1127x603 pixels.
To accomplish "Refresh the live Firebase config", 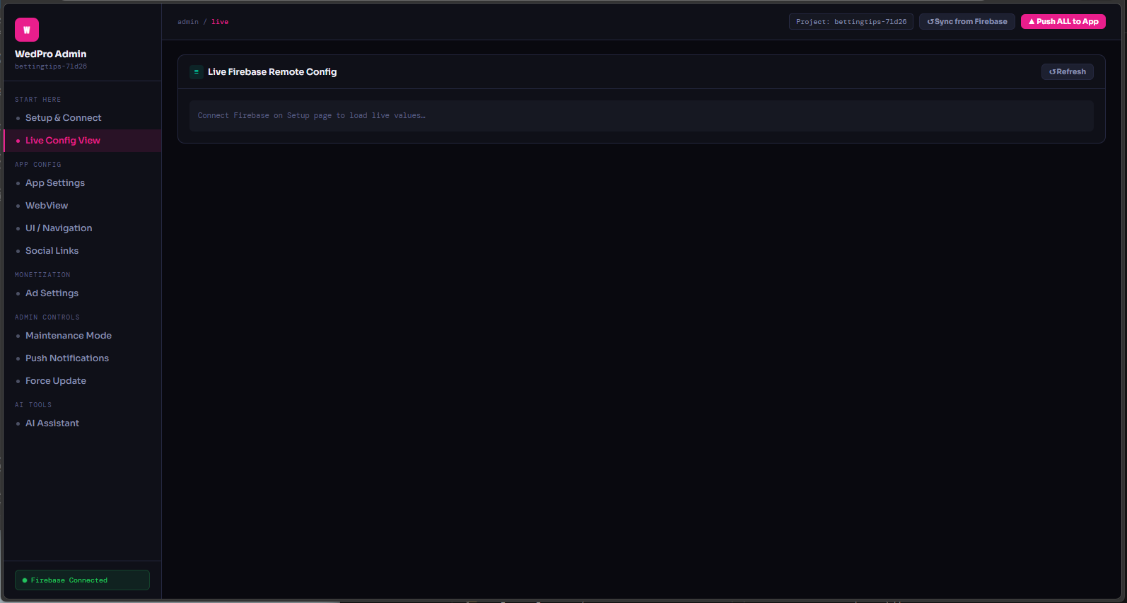I will [x=1067, y=71].
